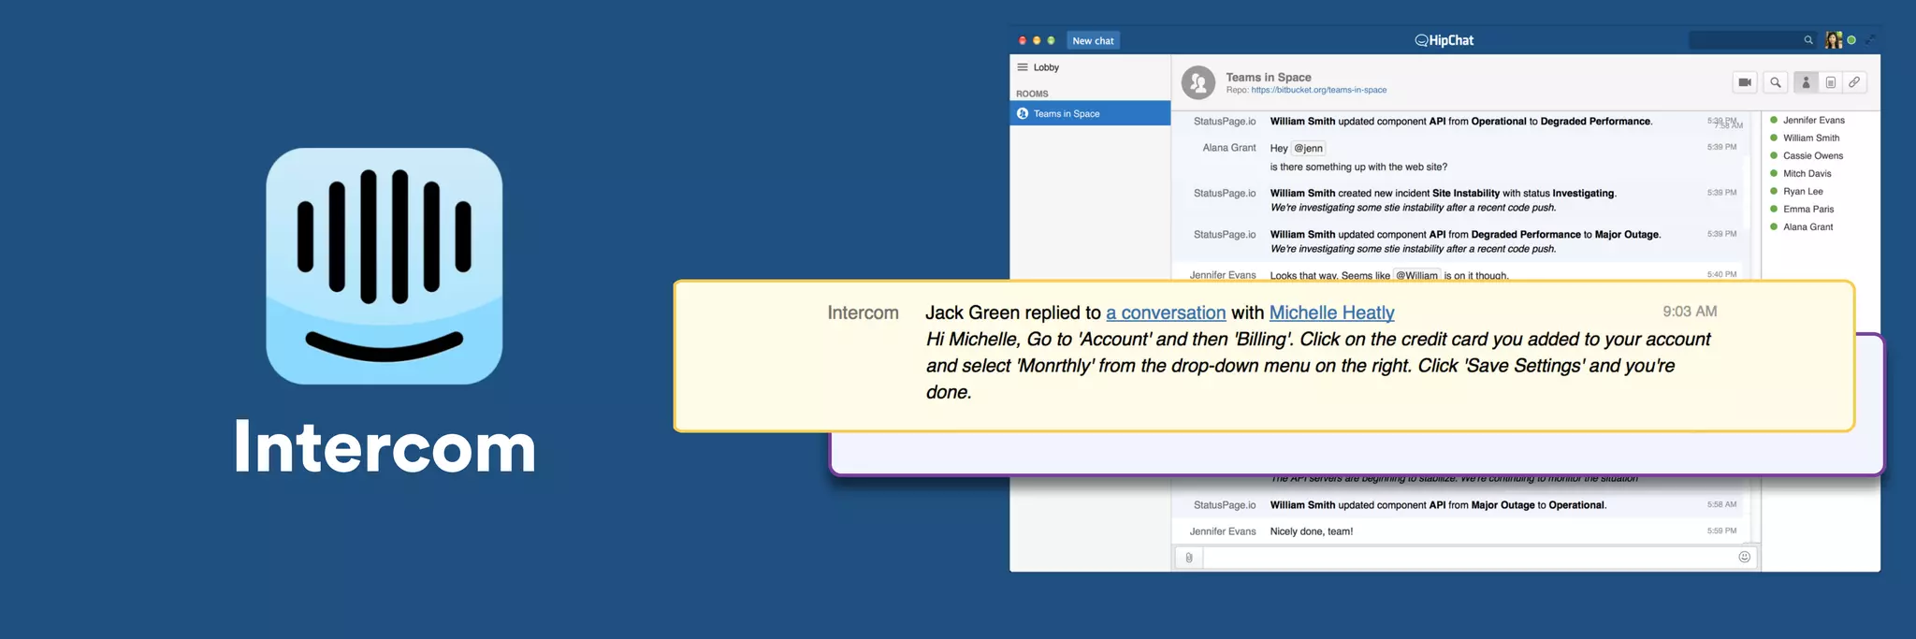Show the room members people panel
This screenshot has height=639, width=1916.
tap(1806, 82)
